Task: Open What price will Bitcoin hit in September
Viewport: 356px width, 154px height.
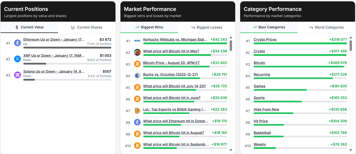Action: click(x=176, y=144)
